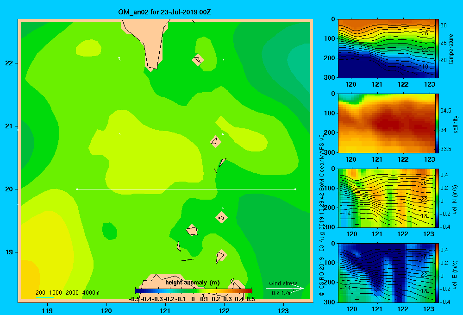Select the west endpoint of the white transect line

(x=77, y=189)
